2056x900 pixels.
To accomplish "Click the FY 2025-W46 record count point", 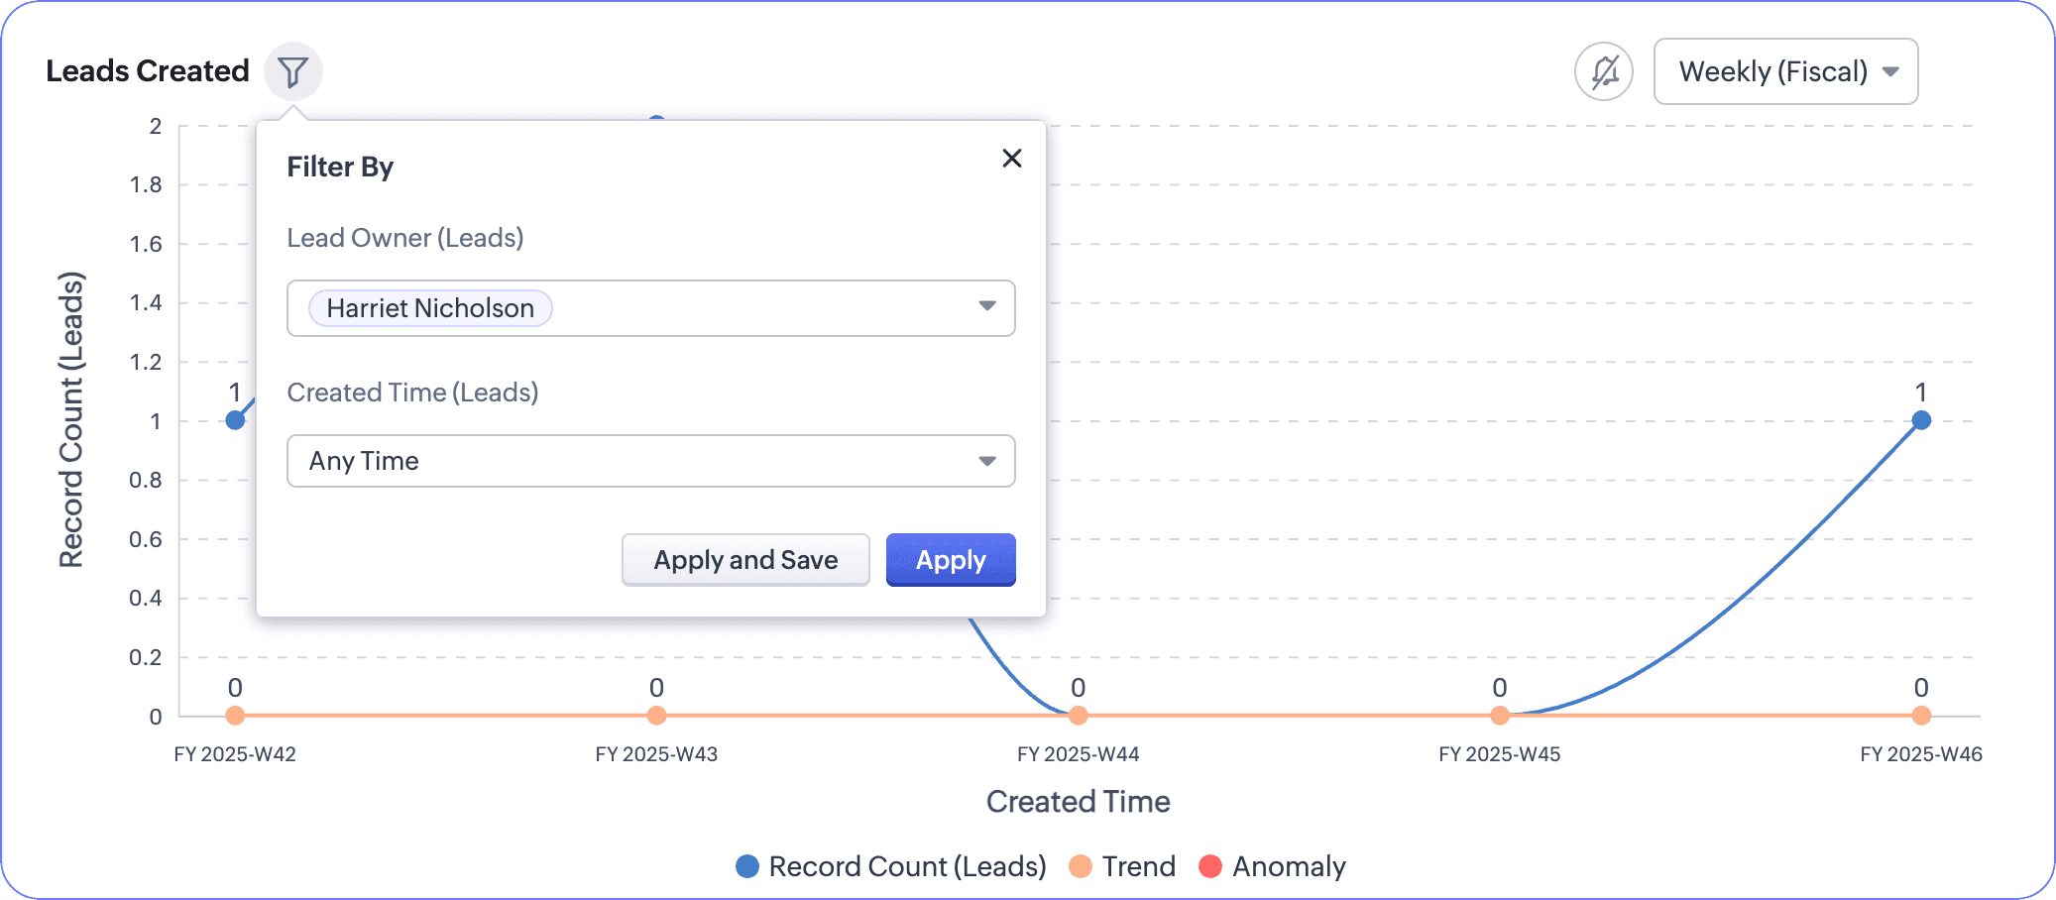I will coord(1920,420).
